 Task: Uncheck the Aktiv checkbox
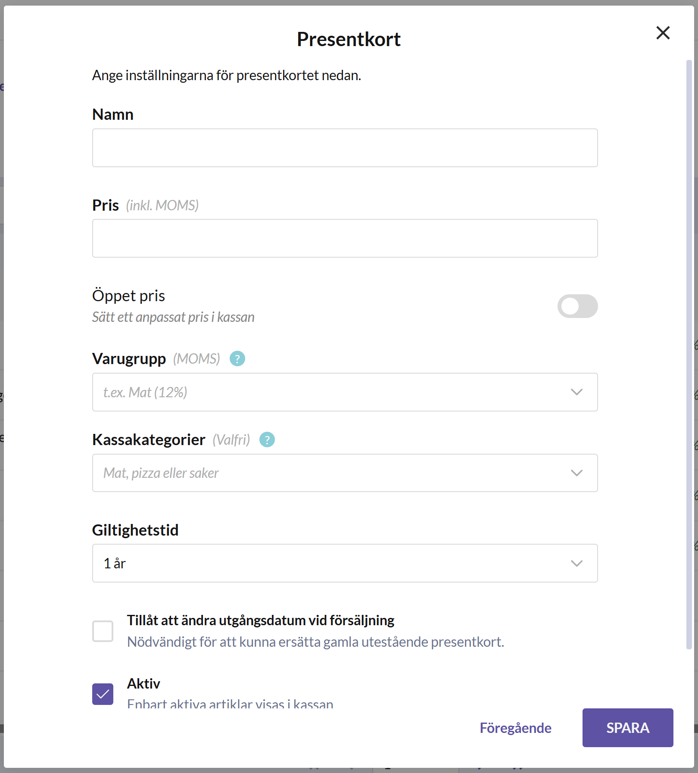tap(103, 694)
